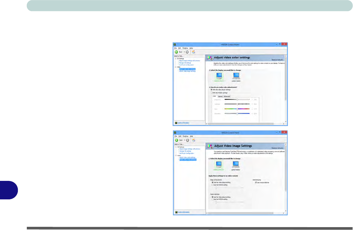Image resolution: width=353 pixels, height=230 pixels.
Task: Select Laptop Display icon in video color settings
Action: 236,76
